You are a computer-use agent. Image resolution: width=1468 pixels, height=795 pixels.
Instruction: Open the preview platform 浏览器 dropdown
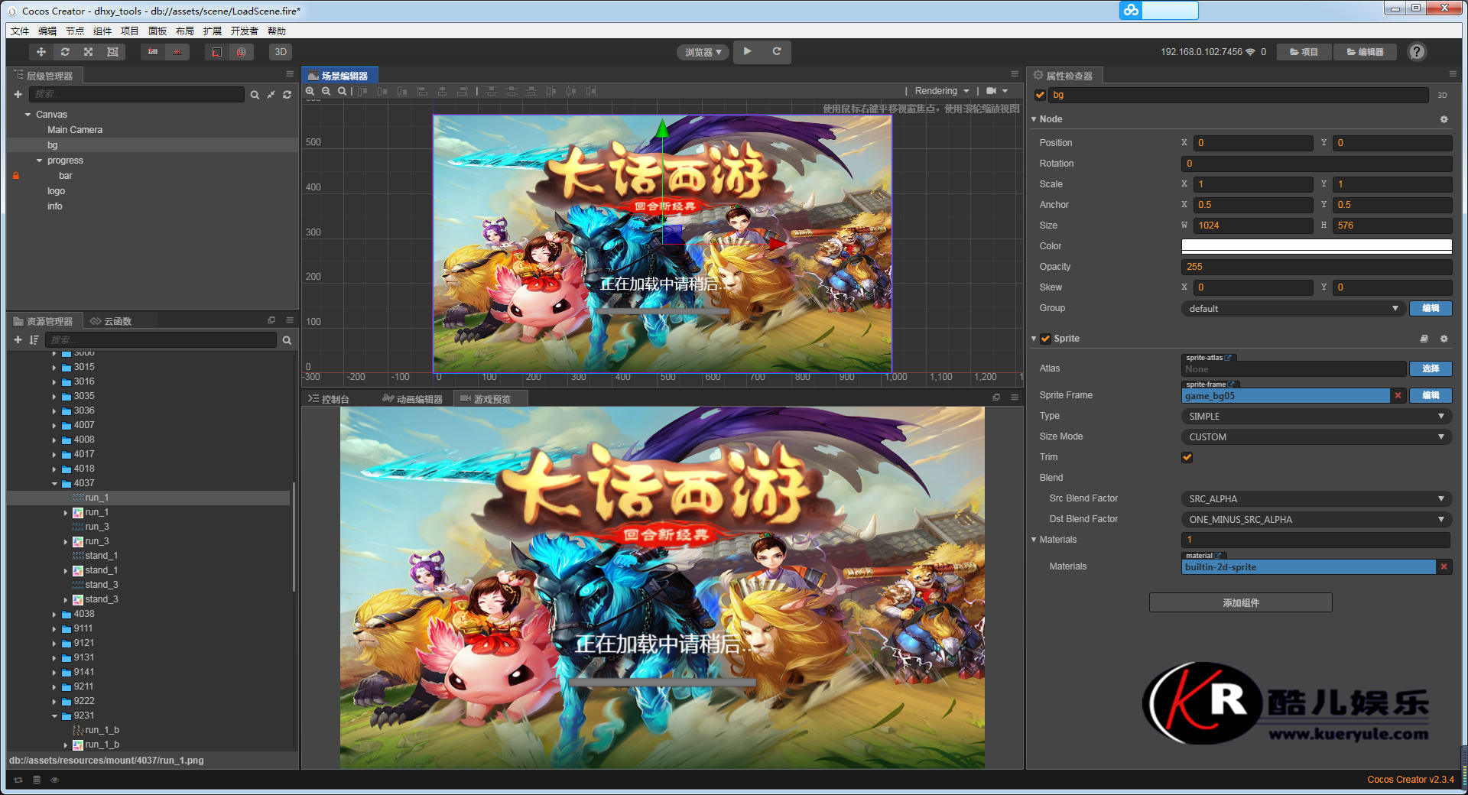point(703,52)
